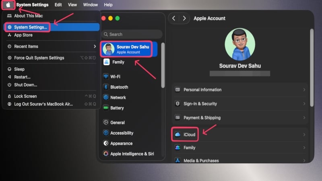Click the Payment & Shipping card icon
Viewport: 322px width, 181px height.
click(x=178, y=117)
